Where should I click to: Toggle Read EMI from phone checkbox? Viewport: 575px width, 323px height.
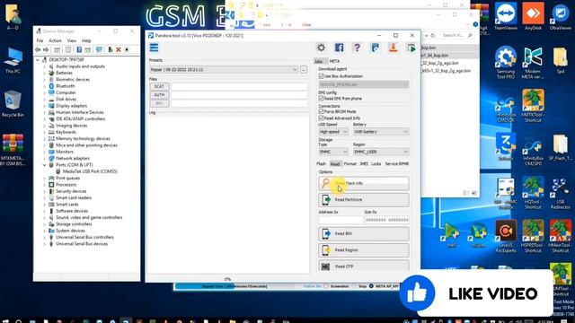pos(322,99)
